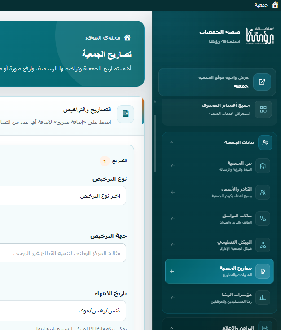The height and width of the screenshot is (330, 281).
Task: Click the members icon for الكادر والأعضاء
Action: tap(263, 192)
